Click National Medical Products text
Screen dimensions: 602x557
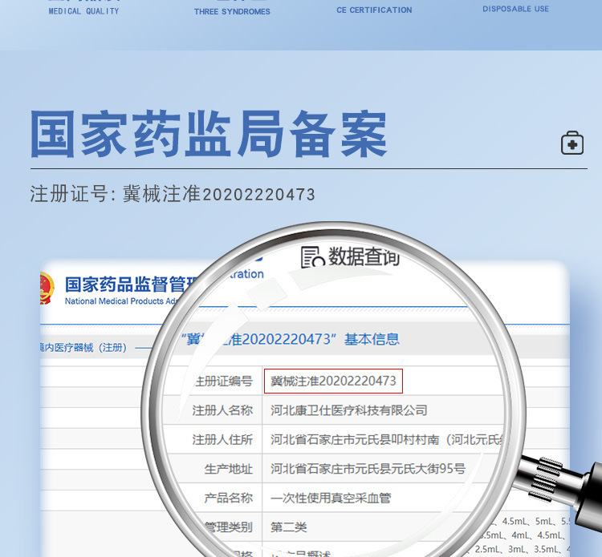(x=115, y=301)
